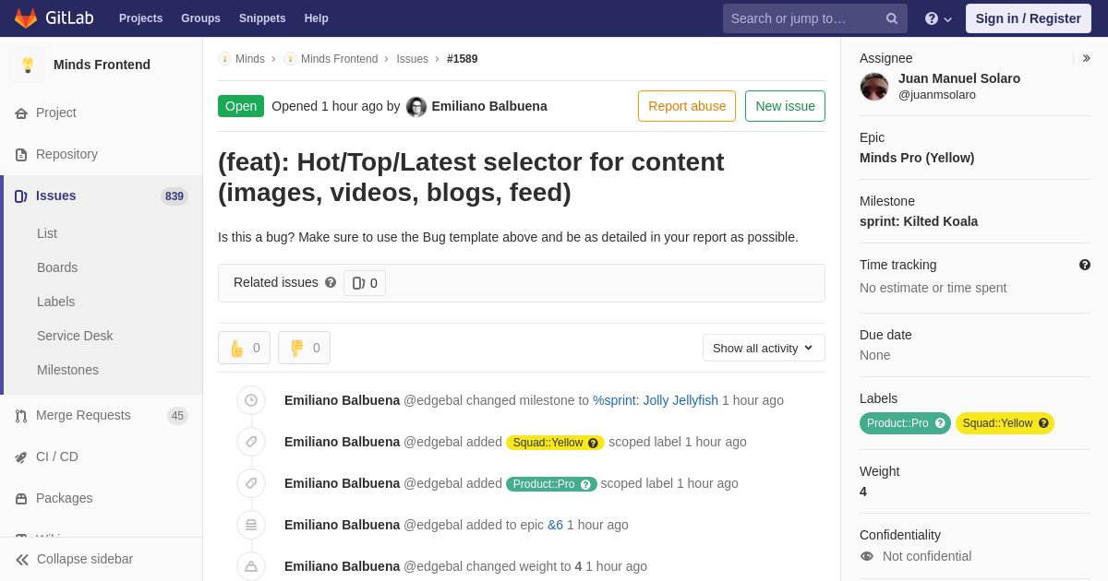1108x581 pixels.
Task: Click Emiliano Balbuena's avatar in header
Action: pos(416,106)
